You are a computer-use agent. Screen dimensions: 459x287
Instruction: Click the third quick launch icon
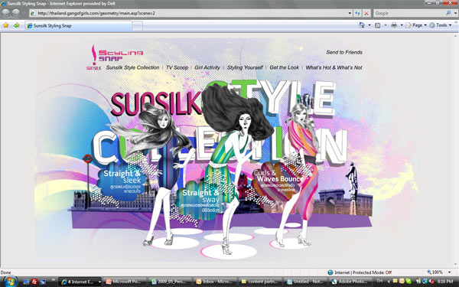coord(43,282)
